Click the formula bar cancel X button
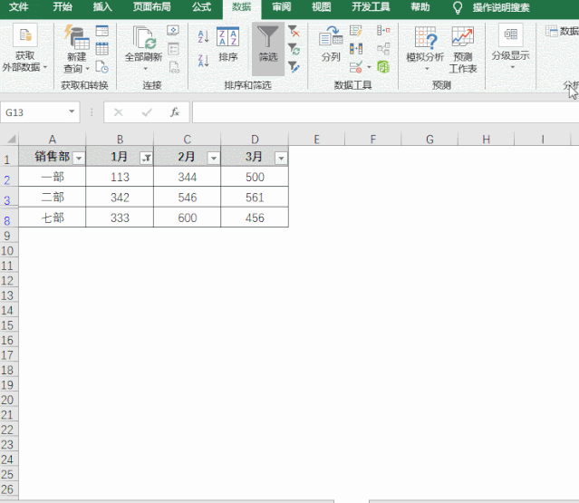Image resolution: width=579 pixels, height=503 pixels. (118, 112)
